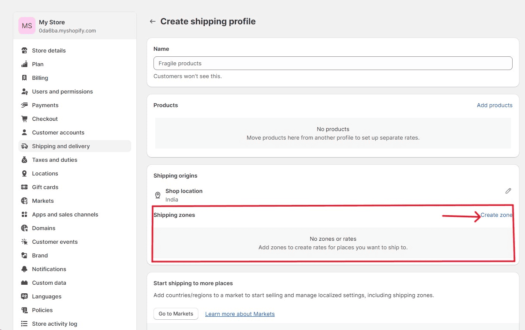525x330 pixels.
Task: Open Gift cards settings
Action: 75,187
